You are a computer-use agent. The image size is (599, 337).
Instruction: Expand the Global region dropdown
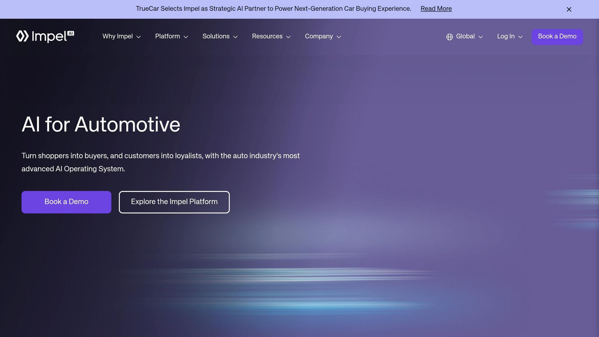(x=465, y=37)
